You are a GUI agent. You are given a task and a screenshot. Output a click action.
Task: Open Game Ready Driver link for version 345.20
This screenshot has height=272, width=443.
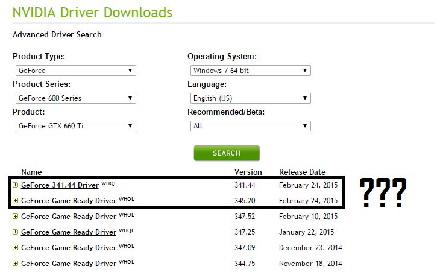click(x=69, y=201)
